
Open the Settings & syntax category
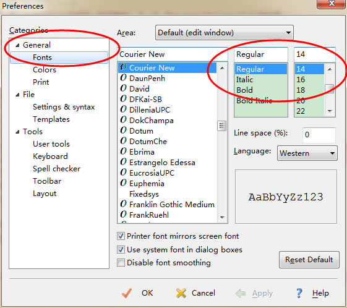click(x=64, y=107)
